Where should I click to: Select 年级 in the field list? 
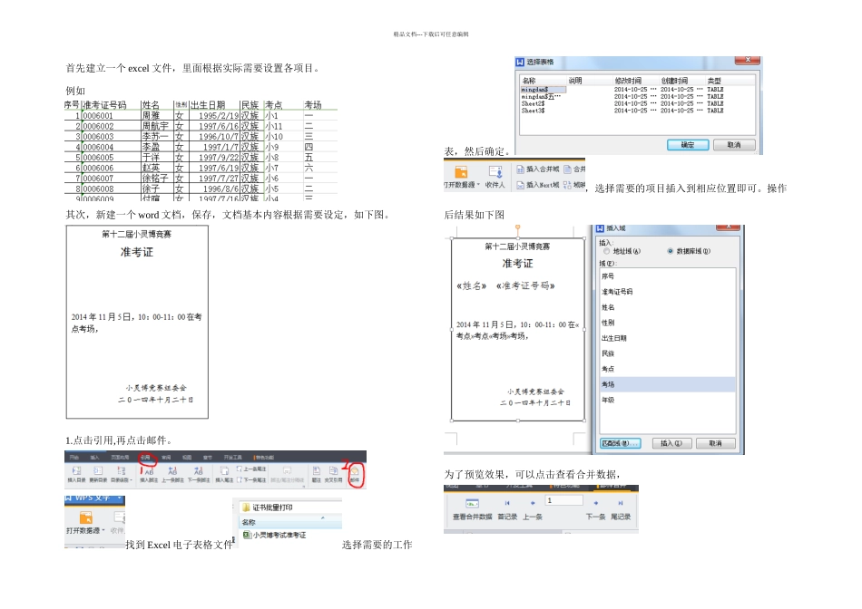tap(668, 400)
